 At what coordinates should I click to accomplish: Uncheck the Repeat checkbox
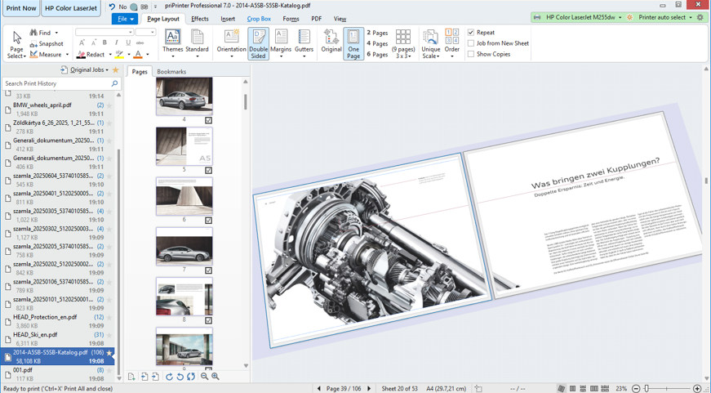point(471,33)
